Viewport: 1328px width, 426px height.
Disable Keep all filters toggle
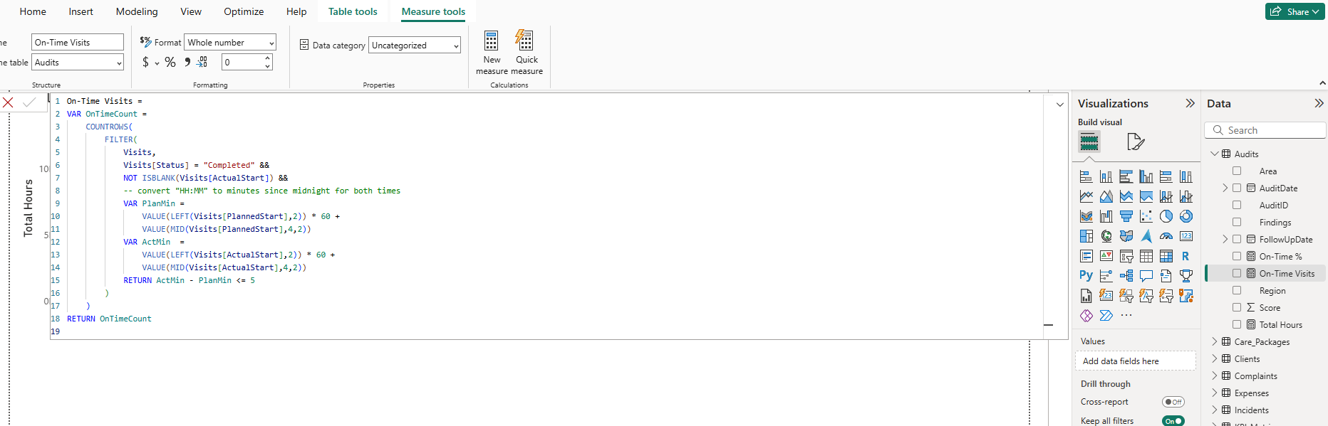[x=1173, y=421]
